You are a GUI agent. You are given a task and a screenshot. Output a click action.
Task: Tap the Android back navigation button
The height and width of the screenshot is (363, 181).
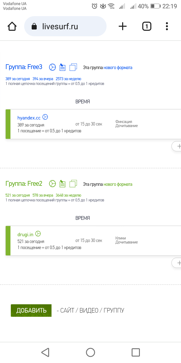45,352
